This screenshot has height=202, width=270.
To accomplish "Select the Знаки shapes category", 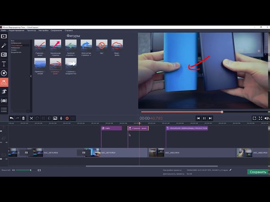I will pos(13,50).
